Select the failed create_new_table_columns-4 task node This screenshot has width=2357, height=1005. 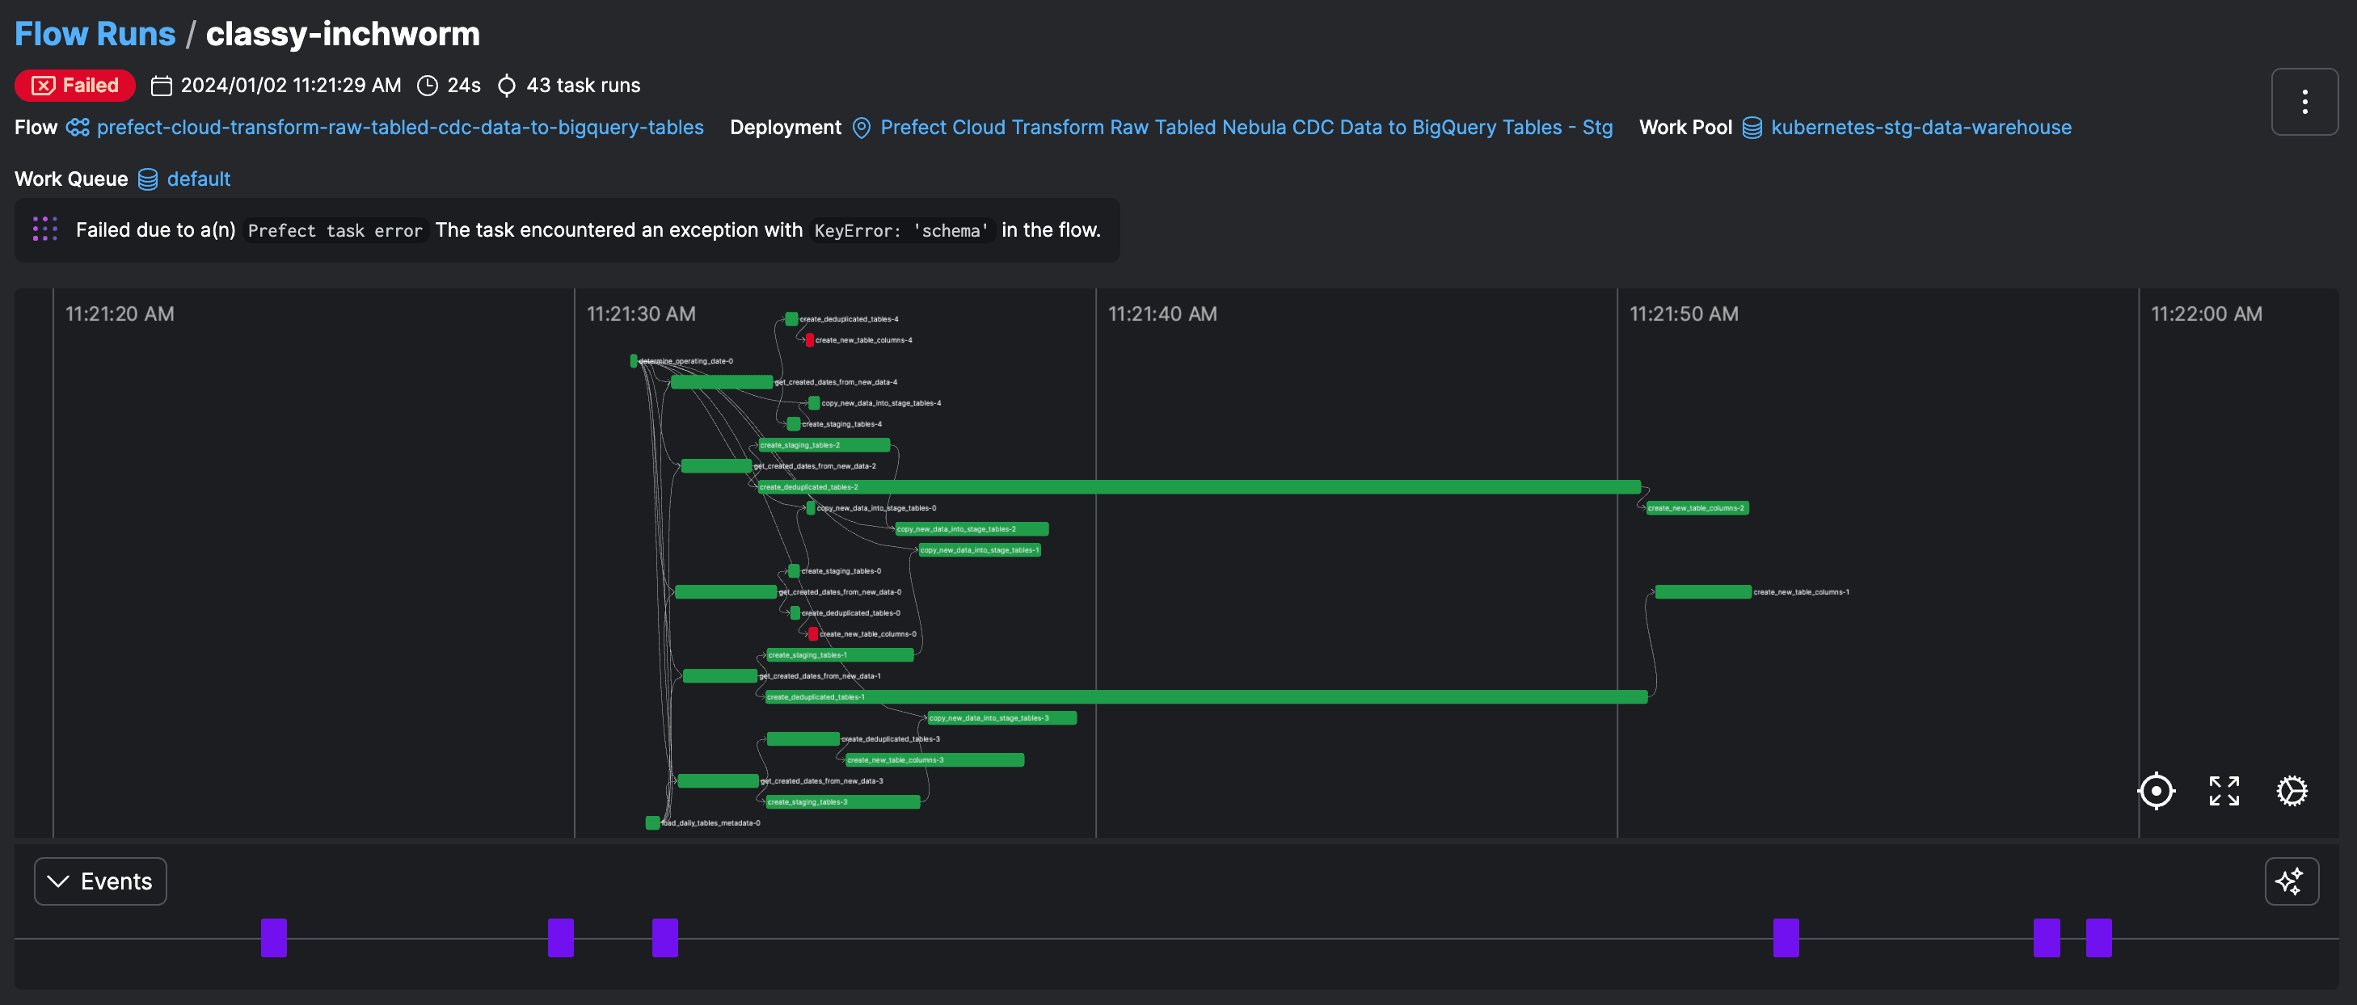point(809,340)
